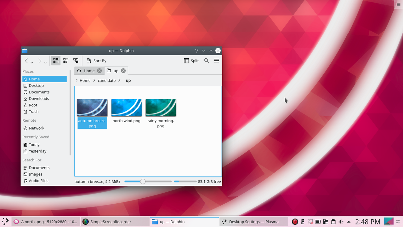
Task: Adjust the icon zoom slider
Action: tap(148, 182)
